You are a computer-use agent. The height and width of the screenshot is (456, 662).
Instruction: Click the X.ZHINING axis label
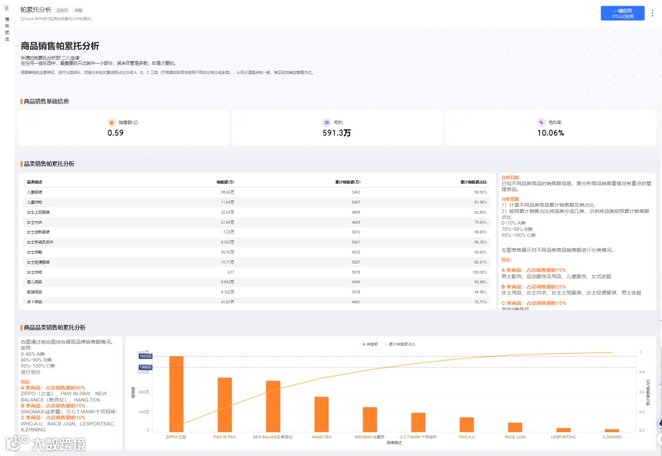point(612,437)
